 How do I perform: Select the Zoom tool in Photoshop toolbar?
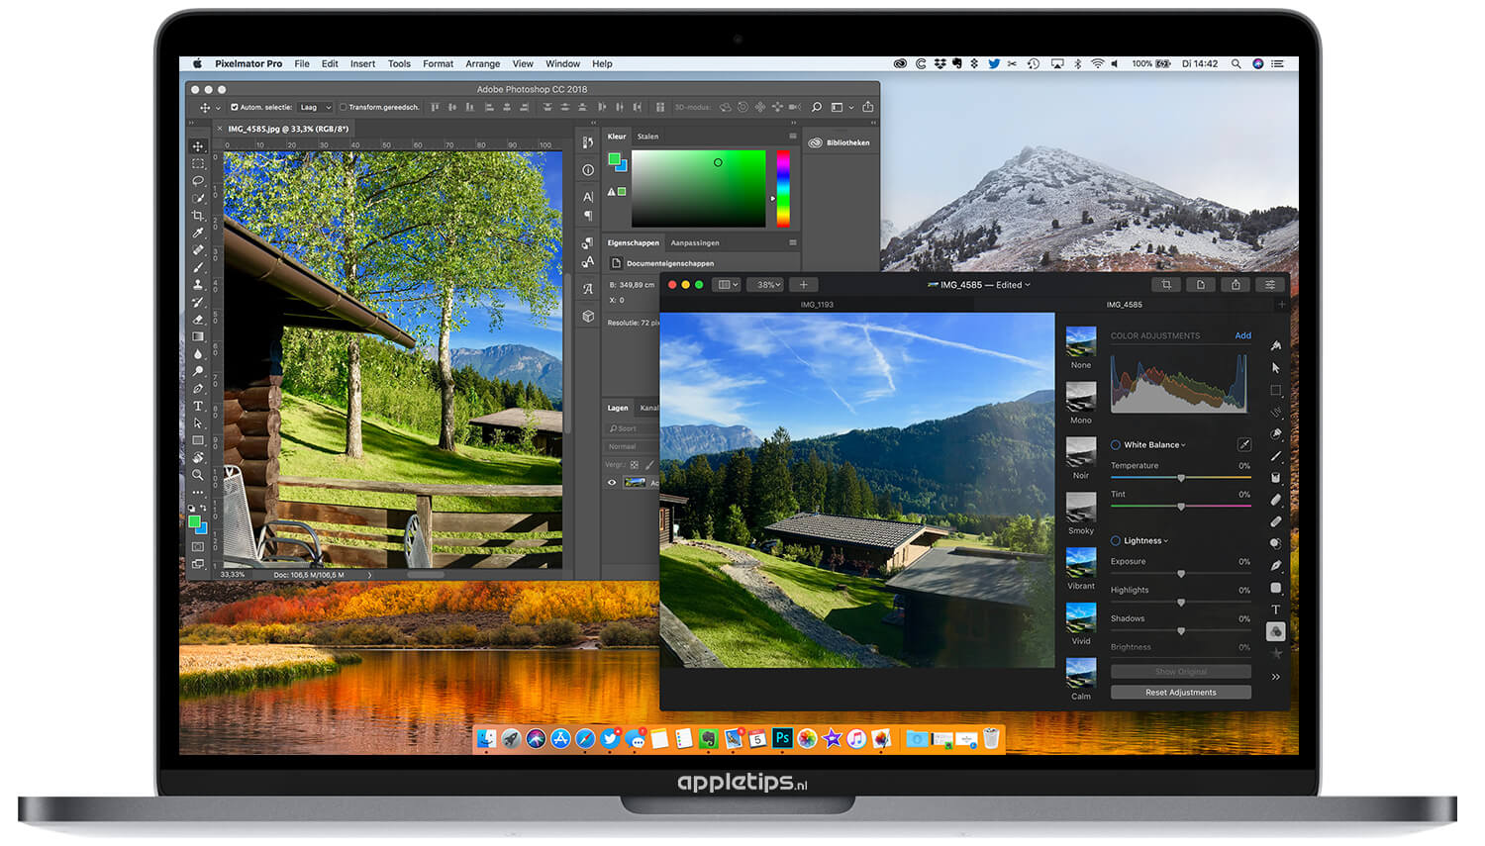click(x=198, y=475)
